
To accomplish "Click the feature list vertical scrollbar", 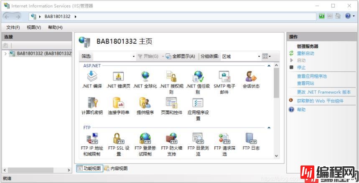I will tap(276, 83).
